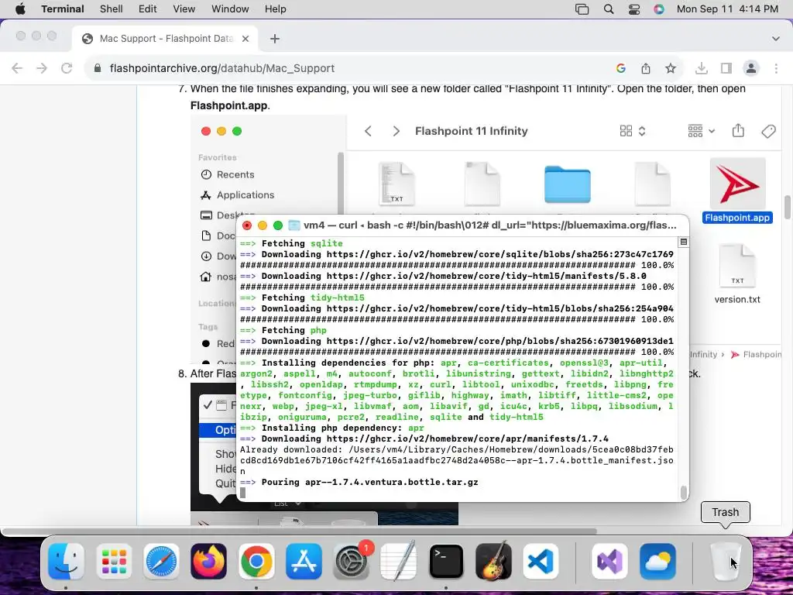793x595 pixels.
Task: Launch GarageBand from the Dock
Action: click(x=494, y=561)
